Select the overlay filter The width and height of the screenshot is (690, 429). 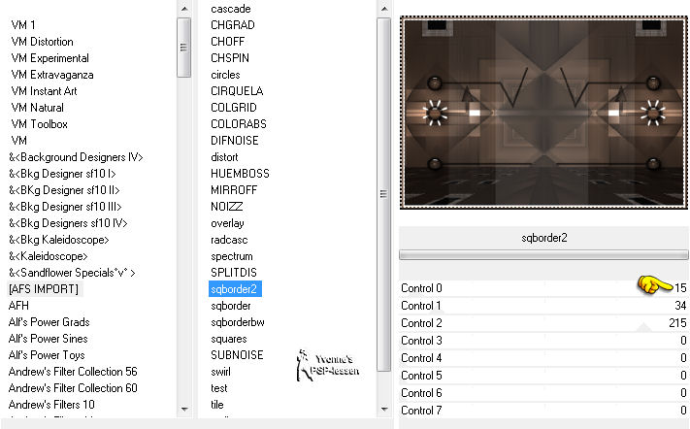tap(227, 223)
